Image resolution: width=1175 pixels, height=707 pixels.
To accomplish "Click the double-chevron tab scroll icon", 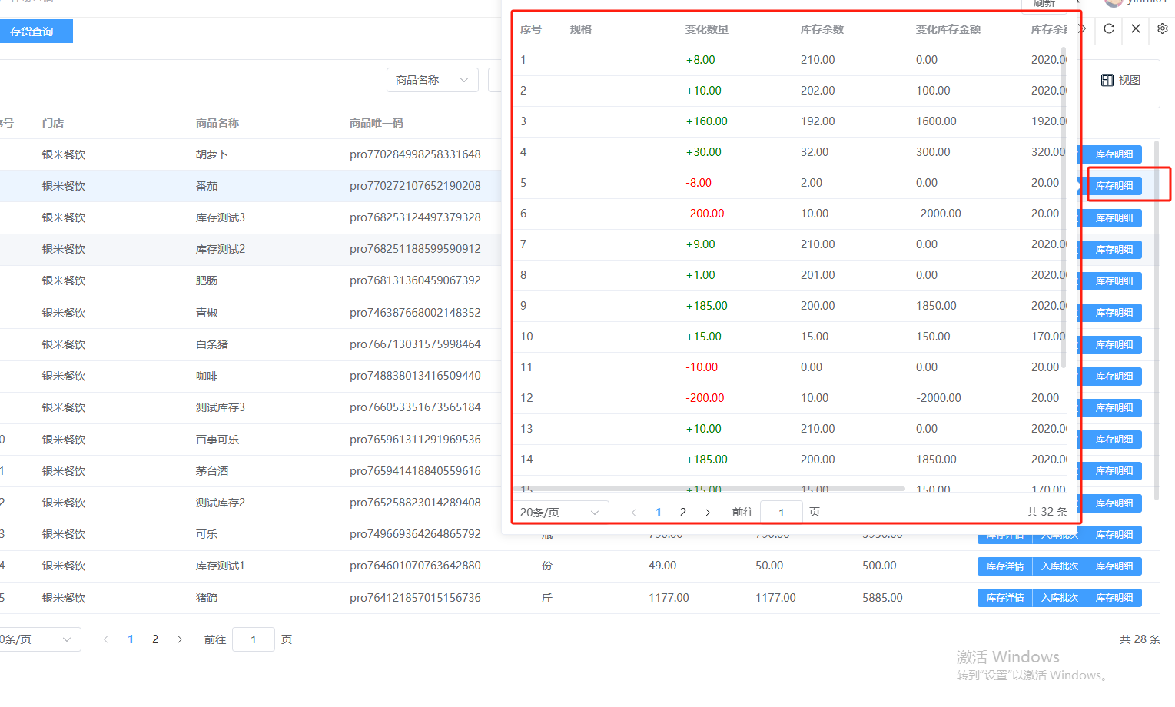I will [x=1083, y=29].
